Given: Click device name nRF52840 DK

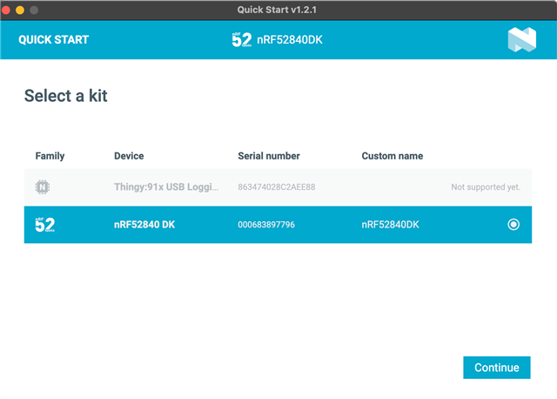Looking at the screenshot, I should point(144,225).
